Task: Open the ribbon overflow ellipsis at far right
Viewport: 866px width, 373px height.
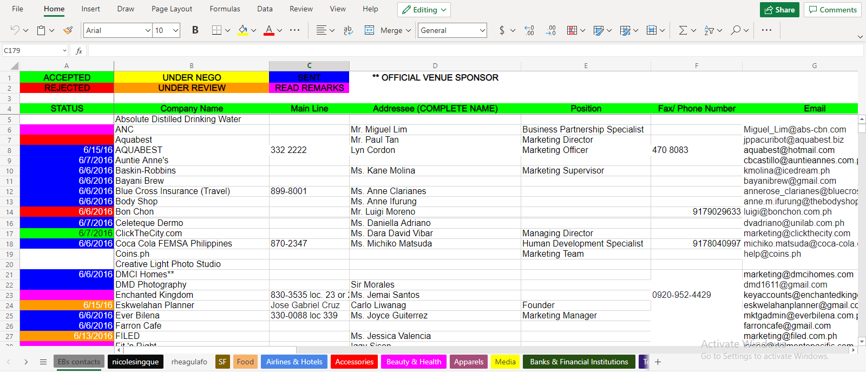Action: coord(766,30)
